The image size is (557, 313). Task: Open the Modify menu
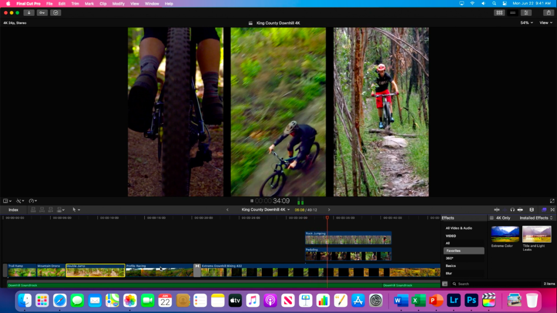pyautogui.click(x=118, y=3)
